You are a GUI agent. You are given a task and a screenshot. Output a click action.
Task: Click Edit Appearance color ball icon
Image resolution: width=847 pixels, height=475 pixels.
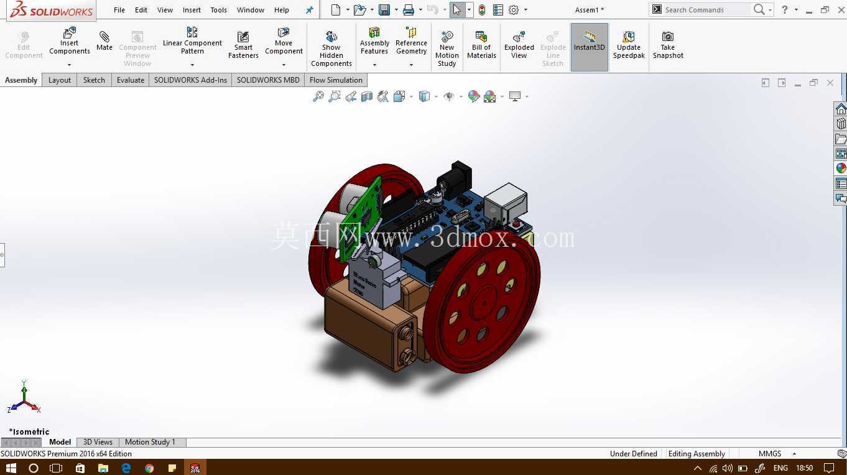(x=474, y=96)
